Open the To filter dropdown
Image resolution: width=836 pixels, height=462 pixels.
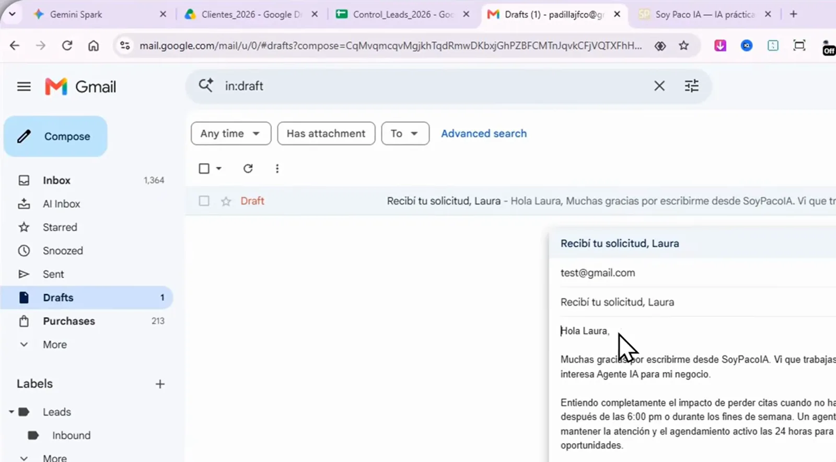coord(405,133)
